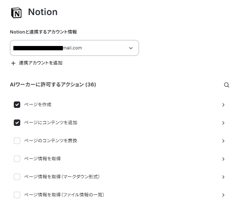Viewport: 238px width, 208px height.
Task: Click the 連携アカウントを追加 link
Action: click(40, 63)
